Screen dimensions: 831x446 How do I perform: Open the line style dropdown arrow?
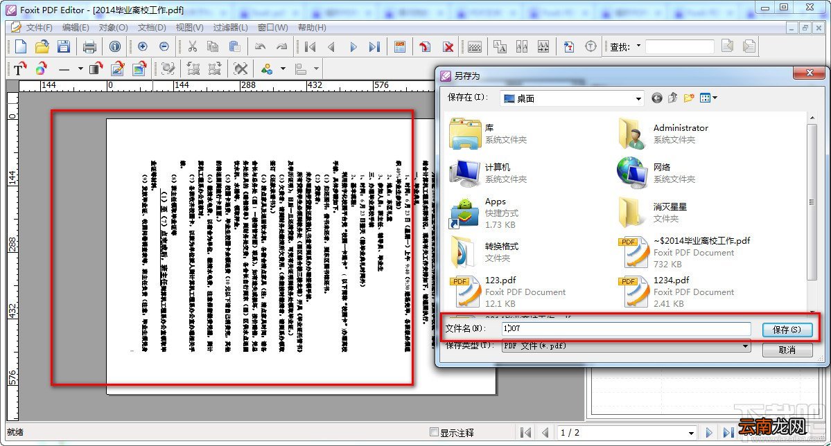80,69
